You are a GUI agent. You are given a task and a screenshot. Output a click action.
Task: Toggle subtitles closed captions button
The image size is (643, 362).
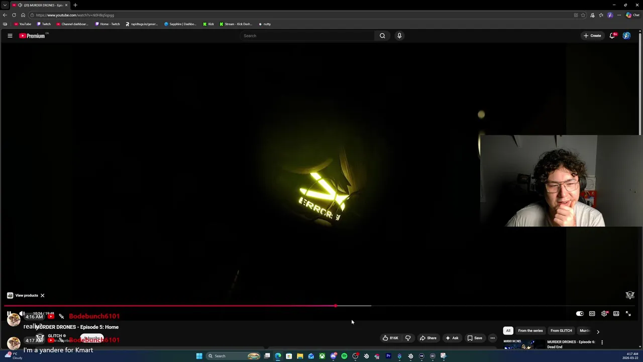click(x=592, y=314)
